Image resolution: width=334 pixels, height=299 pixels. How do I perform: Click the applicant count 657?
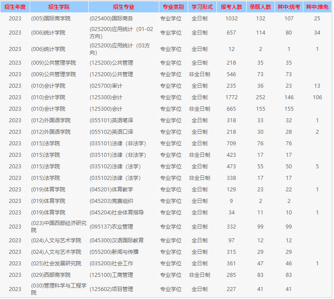point(232,33)
